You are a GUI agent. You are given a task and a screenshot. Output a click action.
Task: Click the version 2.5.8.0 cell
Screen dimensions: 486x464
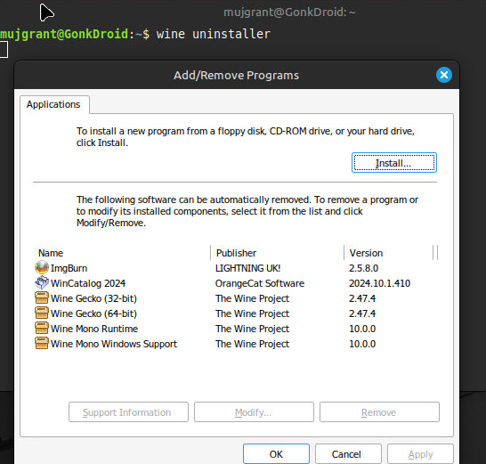point(363,268)
